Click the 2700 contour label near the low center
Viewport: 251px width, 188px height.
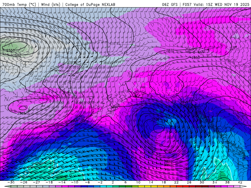(x=155, y=119)
